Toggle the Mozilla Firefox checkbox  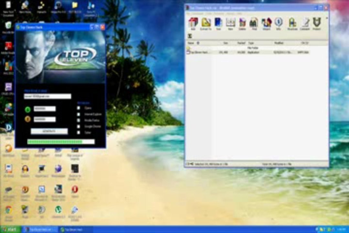pos(79,120)
